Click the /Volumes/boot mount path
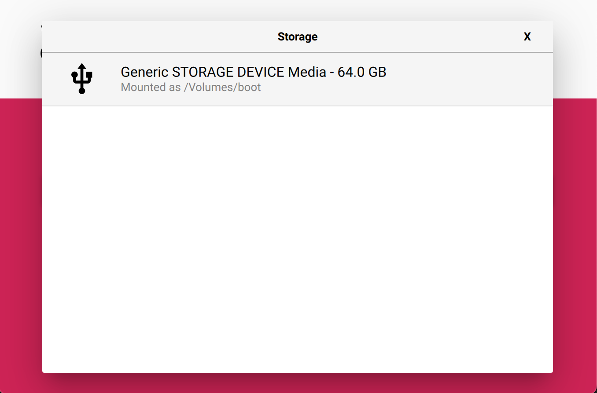 pos(222,87)
